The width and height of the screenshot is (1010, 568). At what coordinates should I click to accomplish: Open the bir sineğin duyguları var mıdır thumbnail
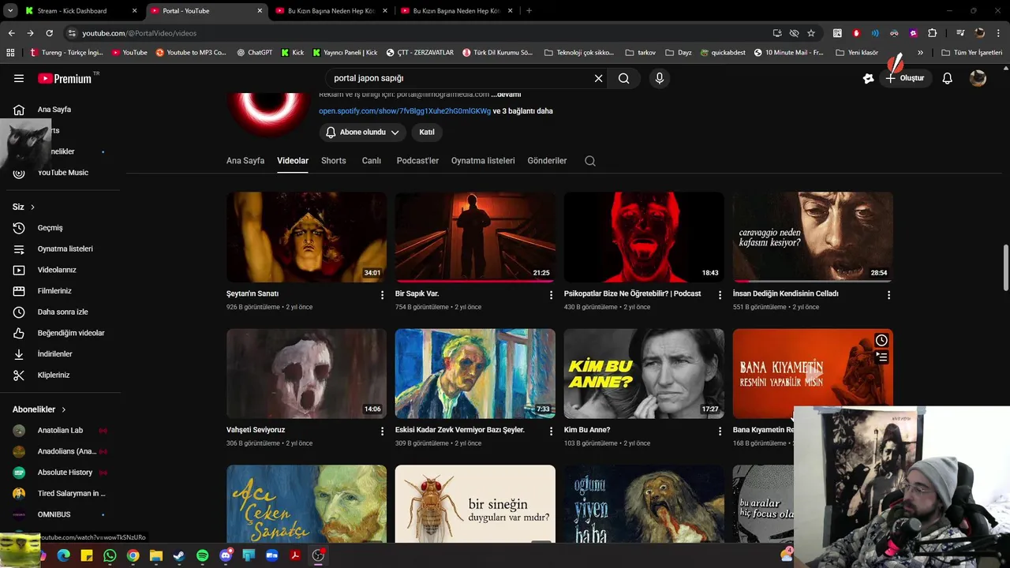475,503
